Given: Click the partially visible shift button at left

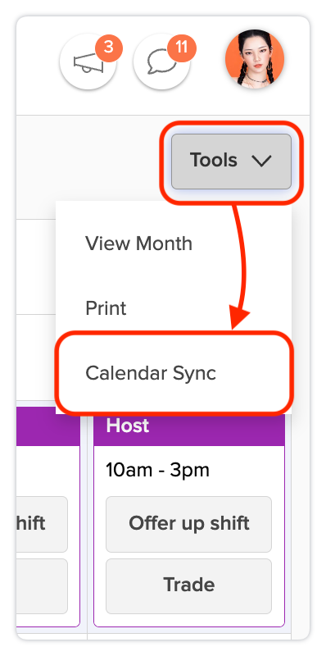Looking at the screenshot, I should click(42, 524).
